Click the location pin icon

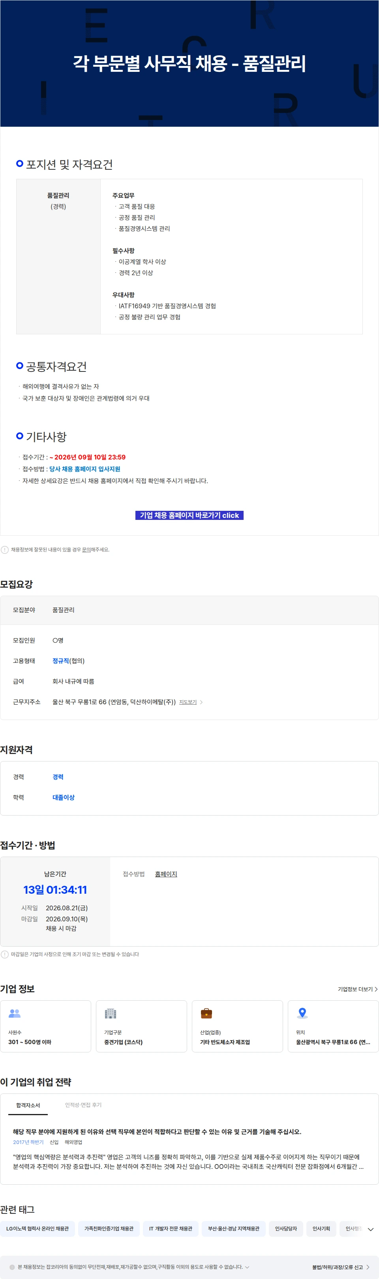tap(302, 1013)
